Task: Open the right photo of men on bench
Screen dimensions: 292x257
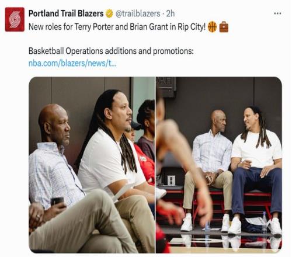Action: pyautogui.click(x=219, y=165)
